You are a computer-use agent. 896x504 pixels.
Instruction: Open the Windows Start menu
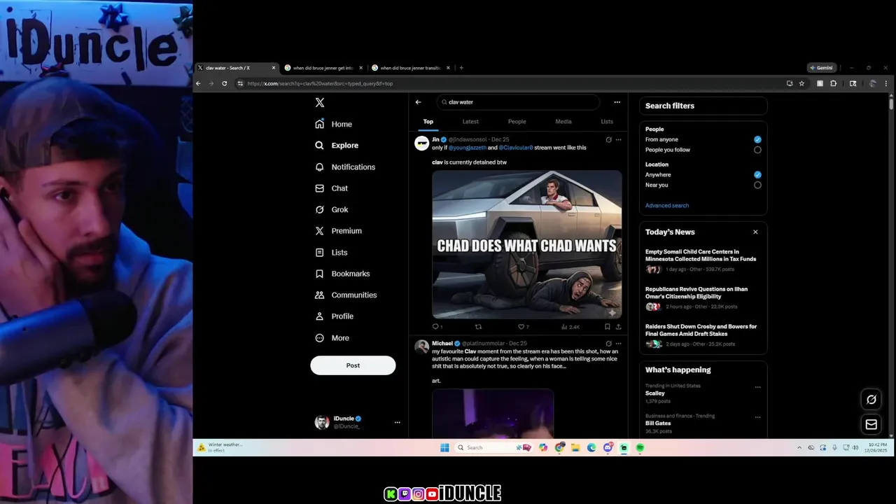click(x=444, y=447)
